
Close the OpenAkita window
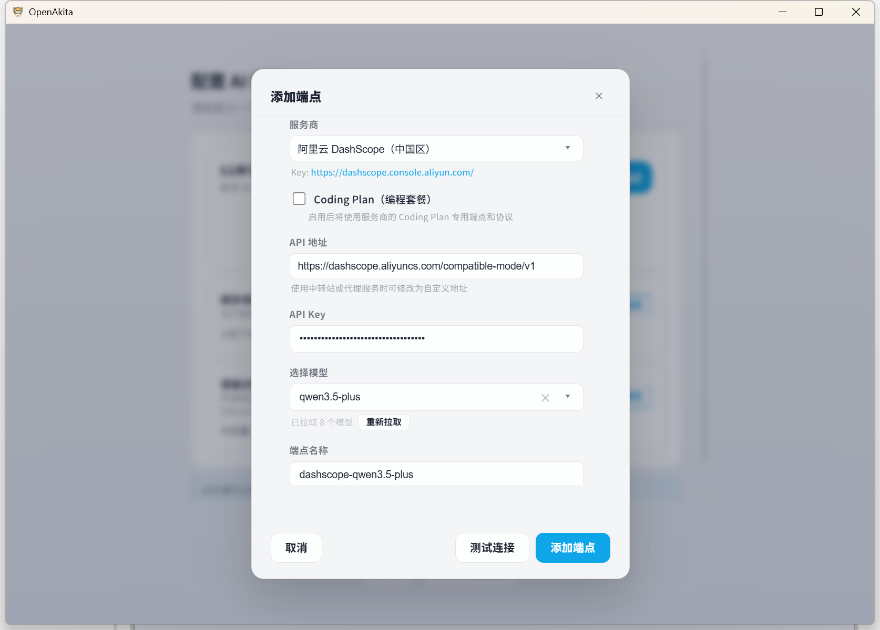tap(856, 12)
